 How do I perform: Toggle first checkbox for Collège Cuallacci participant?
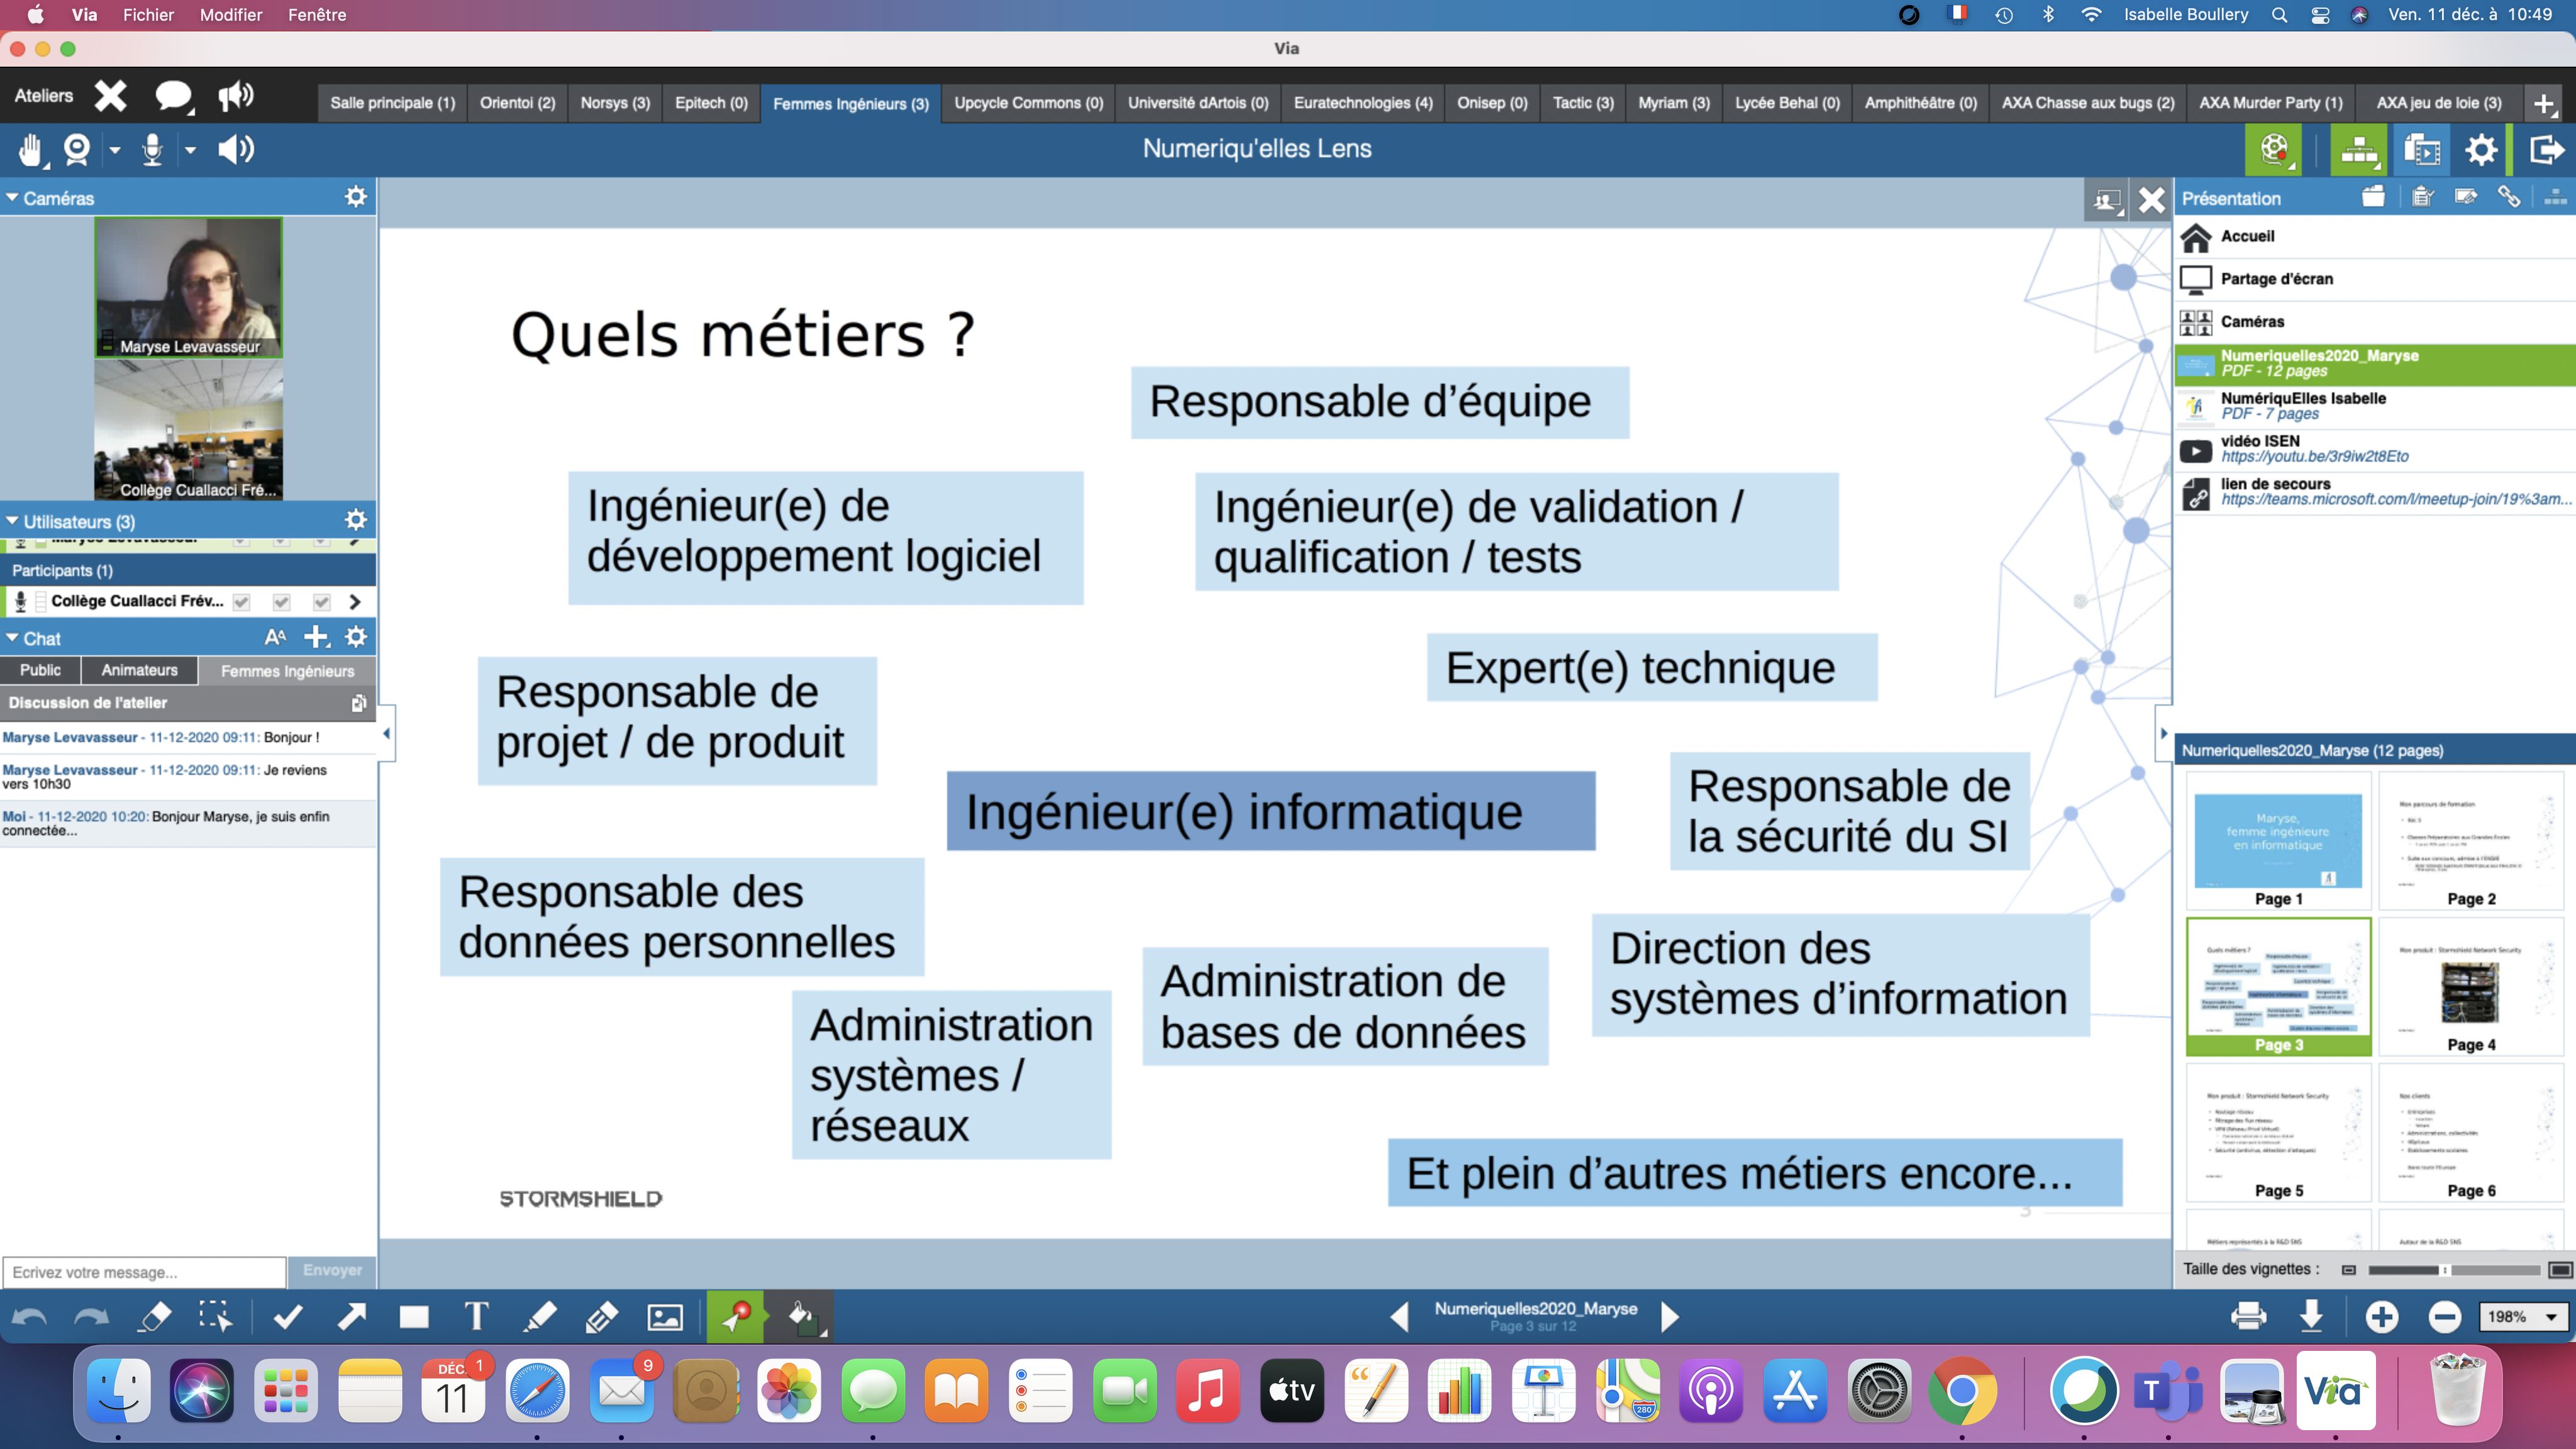click(x=241, y=602)
